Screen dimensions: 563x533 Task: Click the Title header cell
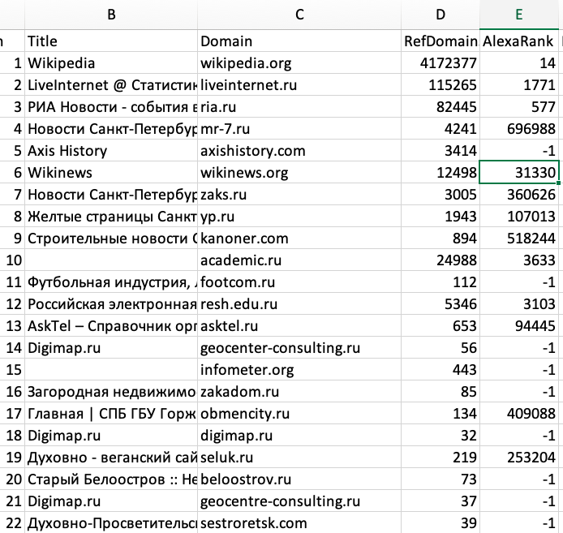111,41
